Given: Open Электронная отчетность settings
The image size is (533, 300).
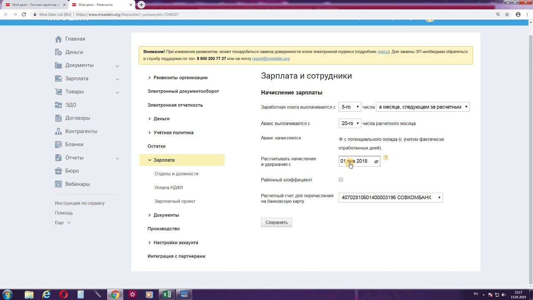Looking at the screenshot, I should [175, 105].
